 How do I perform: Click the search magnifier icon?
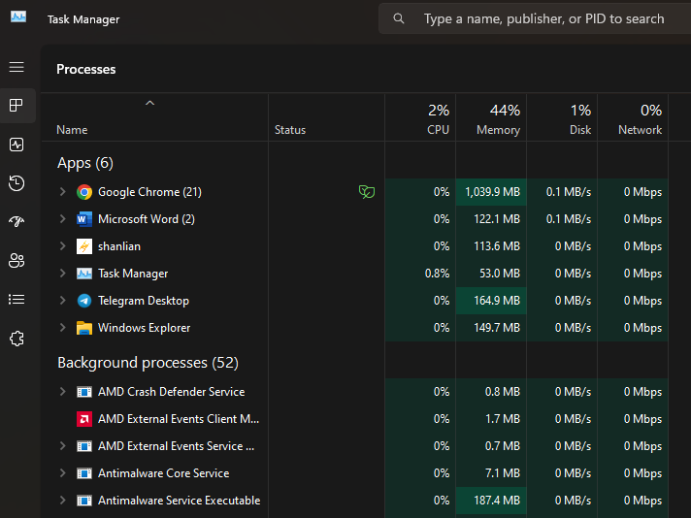point(398,18)
